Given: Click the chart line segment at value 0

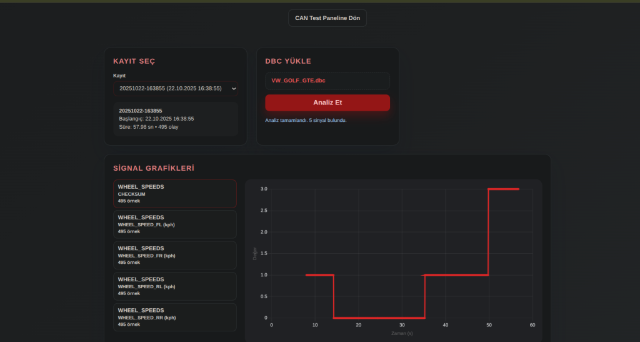Looking at the screenshot, I should point(379,318).
